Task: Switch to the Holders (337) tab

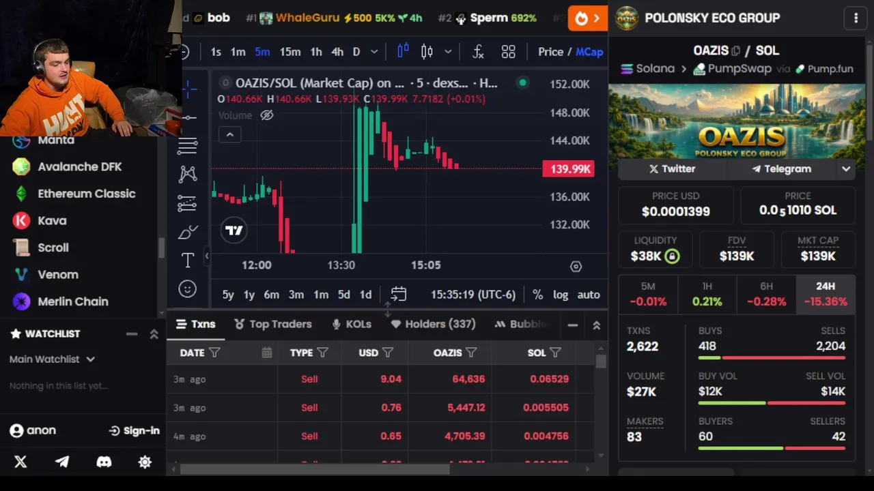Action: (433, 325)
